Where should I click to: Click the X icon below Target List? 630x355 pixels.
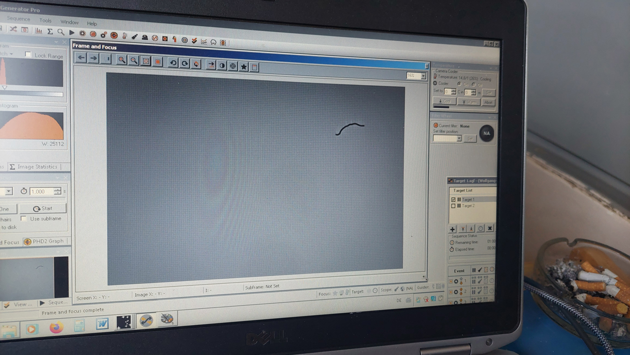pos(490,228)
